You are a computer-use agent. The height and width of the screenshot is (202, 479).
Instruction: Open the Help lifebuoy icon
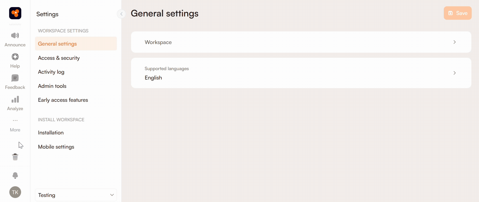pyautogui.click(x=15, y=57)
